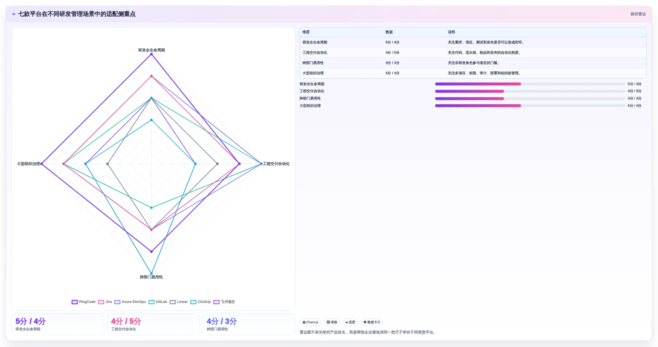
Task: Hide the 飞书项目 series via its legend label
Action: click(228, 302)
